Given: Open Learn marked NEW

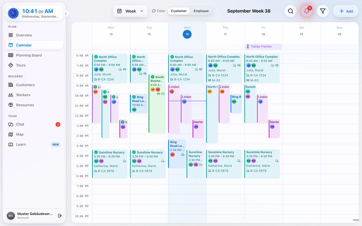Looking at the screenshot, I should pyautogui.click(x=34, y=144).
